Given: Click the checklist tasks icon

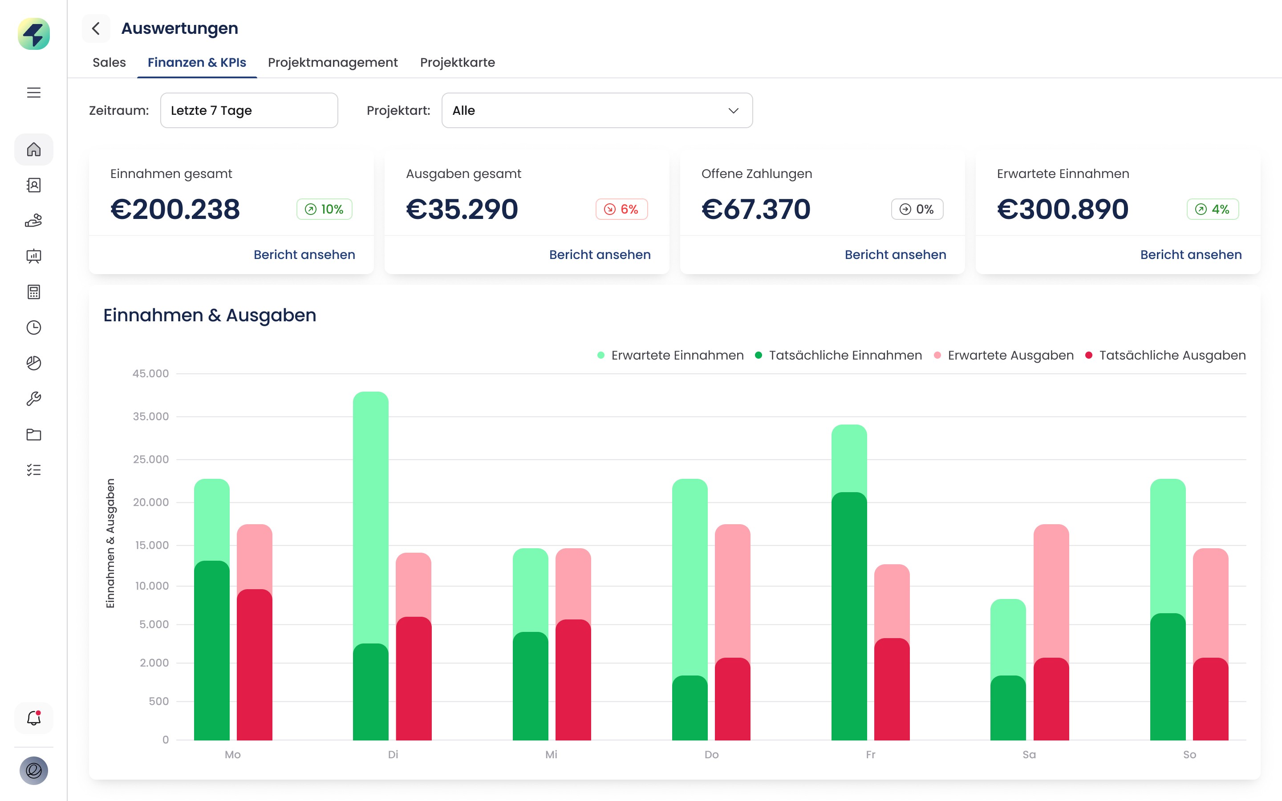Looking at the screenshot, I should [x=33, y=470].
